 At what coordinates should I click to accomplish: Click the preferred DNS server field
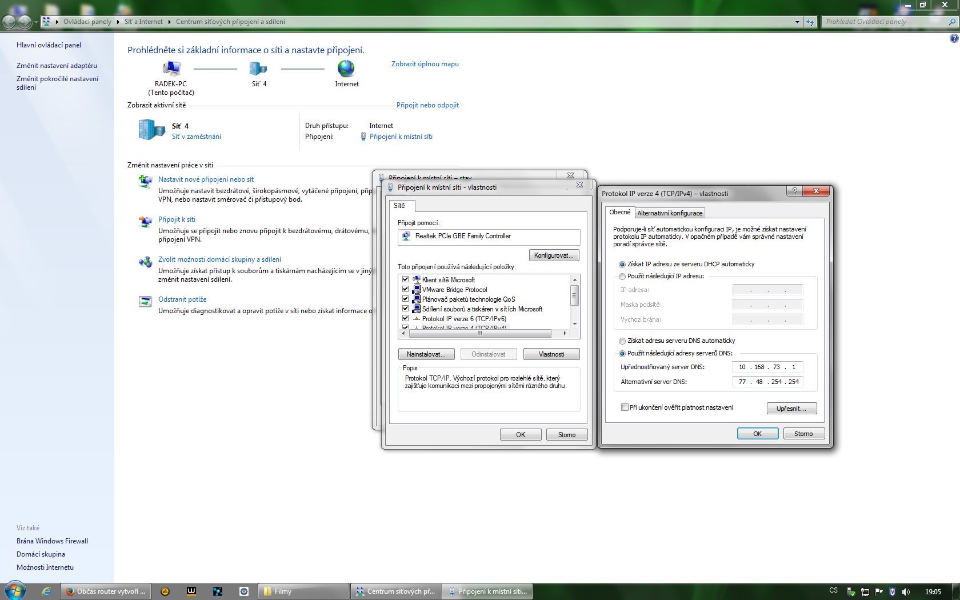pos(767,367)
